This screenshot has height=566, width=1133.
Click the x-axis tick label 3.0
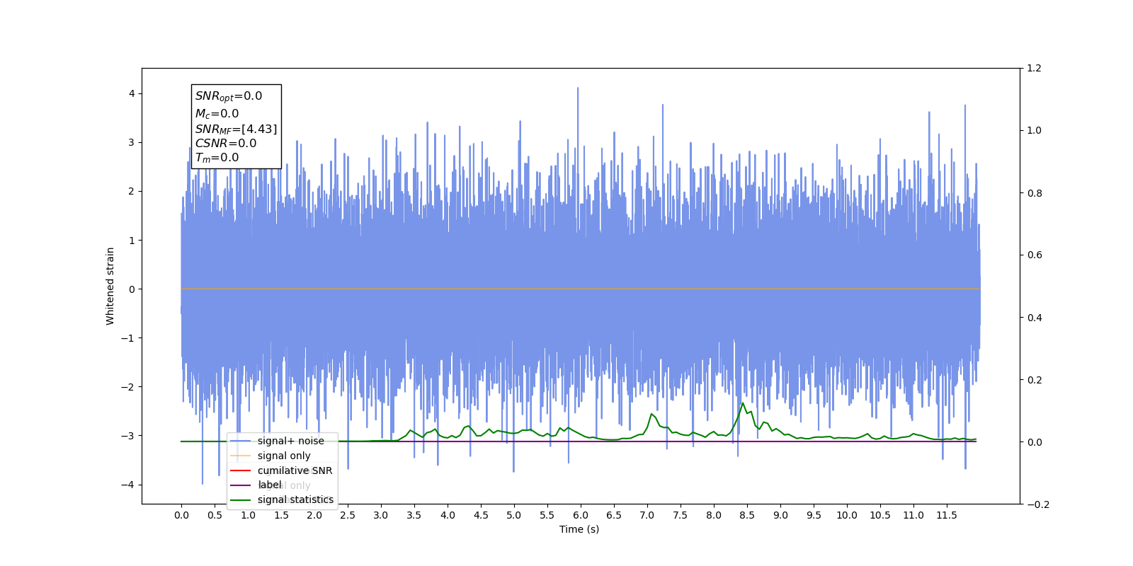(381, 515)
